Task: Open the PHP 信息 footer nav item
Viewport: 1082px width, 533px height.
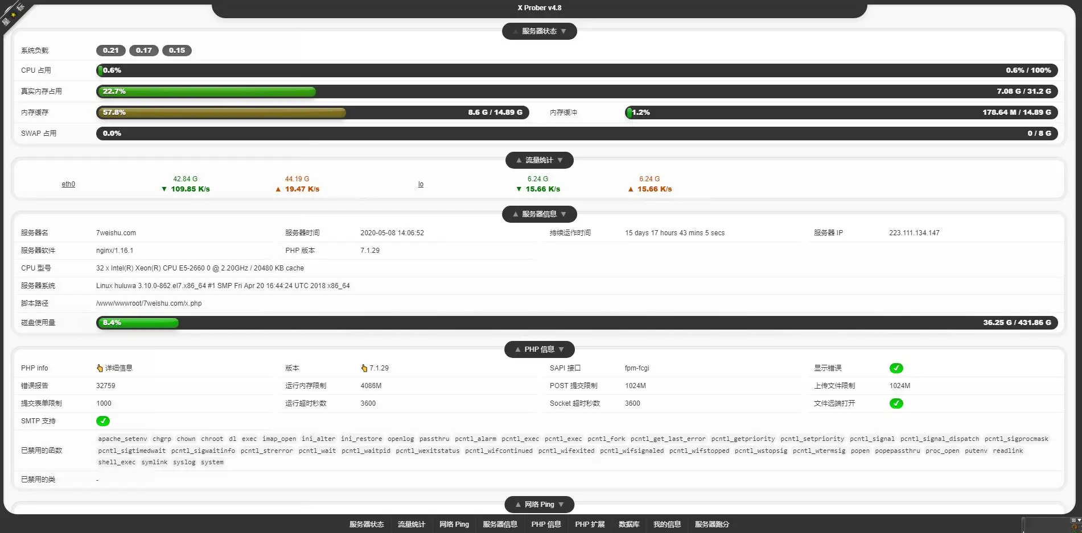Action: coord(546,524)
